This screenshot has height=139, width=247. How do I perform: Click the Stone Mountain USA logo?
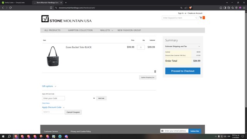(66, 19)
